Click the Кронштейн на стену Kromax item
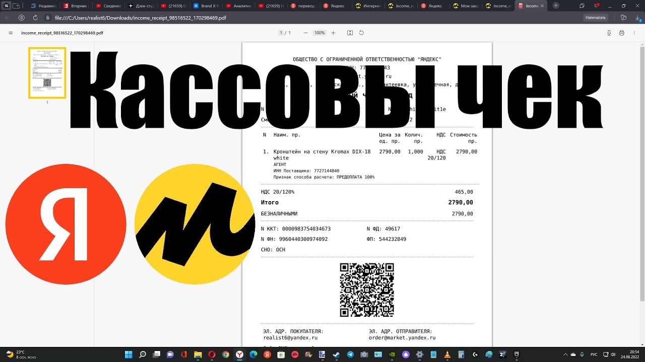Image resolution: width=645 pixels, height=362 pixels. pyautogui.click(x=322, y=154)
